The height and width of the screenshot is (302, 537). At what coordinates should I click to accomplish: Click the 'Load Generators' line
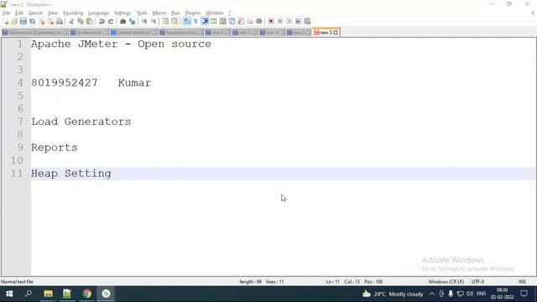pyautogui.click(x=81, y=122)
